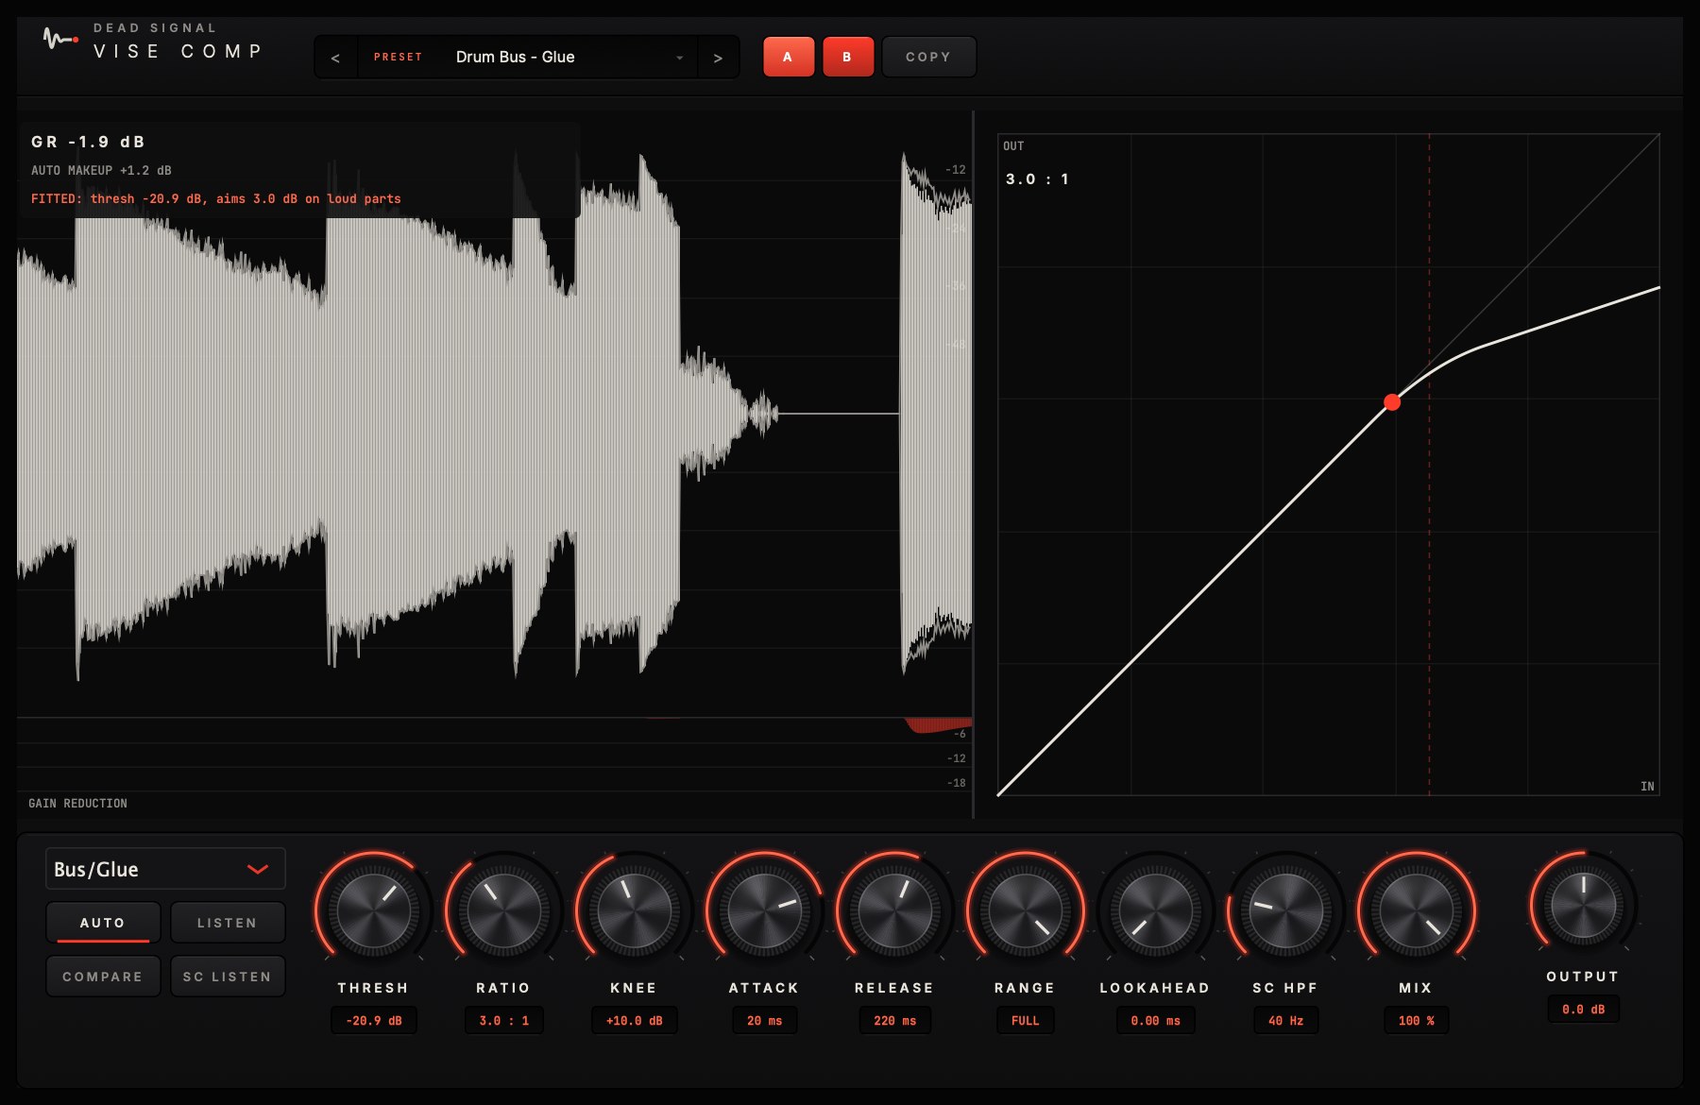The image size is (1700, 1105).
Task: Click the +10.0 dB knee value field
Action: click(635, 1021)
